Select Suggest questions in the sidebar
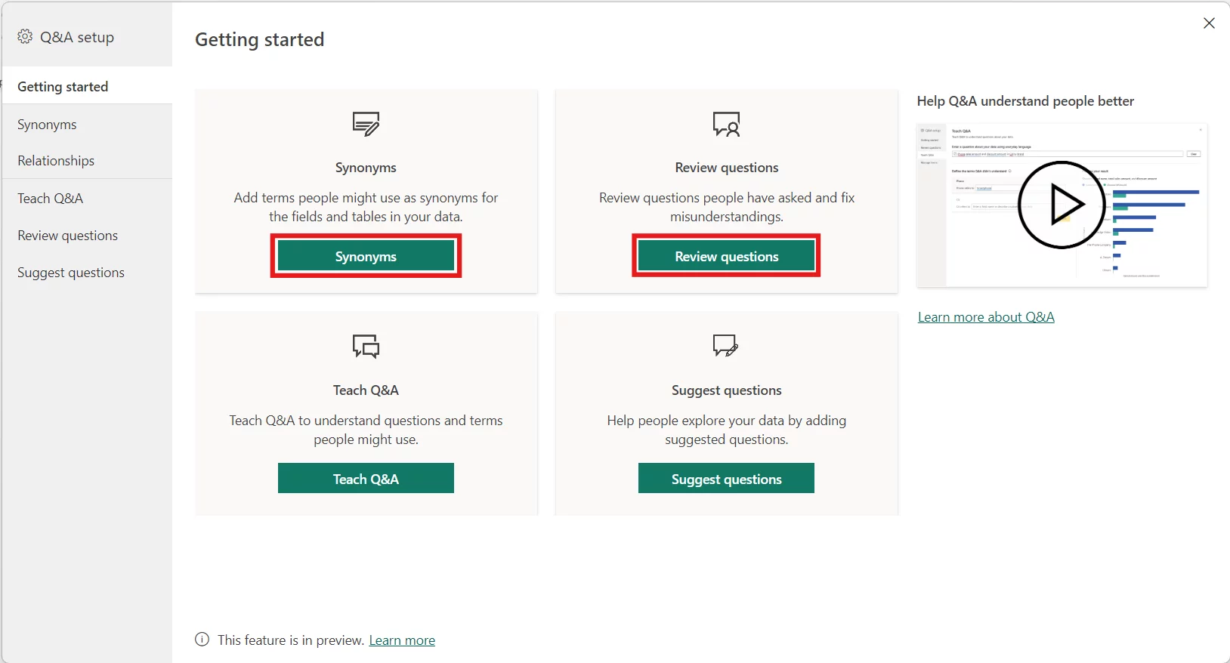 pyautogui.click(x=71, y=273)
